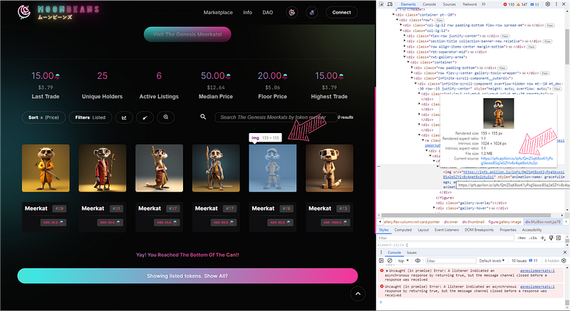
Task: Collapse the container pt--20 div node
Action: (x=393, y=15)
